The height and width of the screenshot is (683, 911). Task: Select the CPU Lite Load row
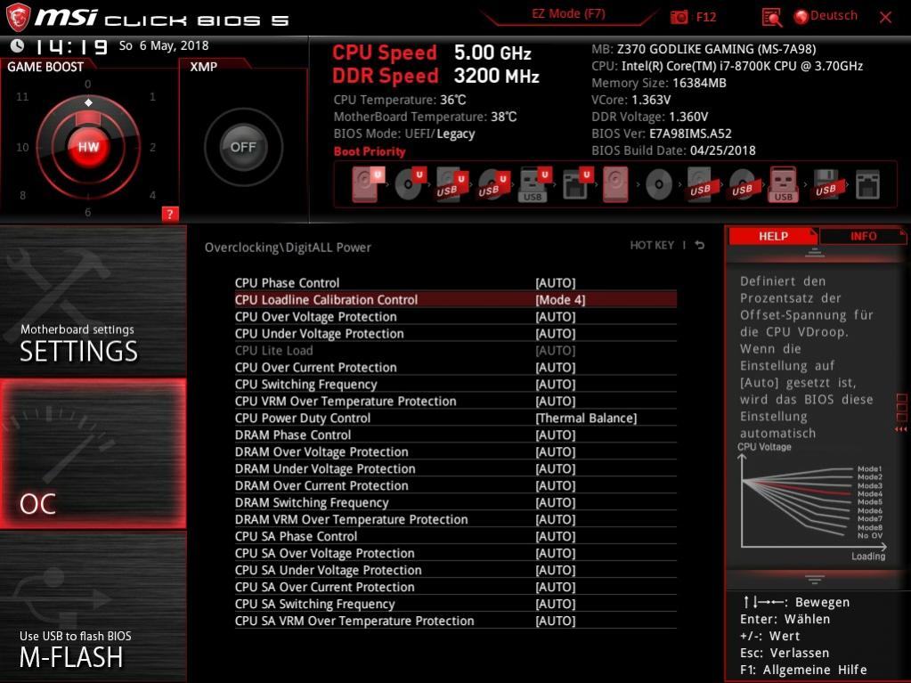[456, 350]
